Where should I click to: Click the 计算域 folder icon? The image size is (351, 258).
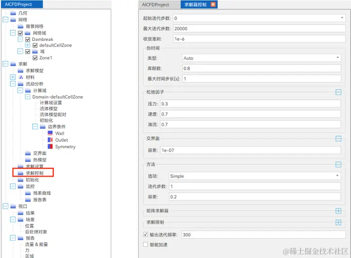coord(28,91)
